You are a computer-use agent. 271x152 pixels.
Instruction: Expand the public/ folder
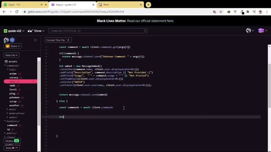click(10, 133)
